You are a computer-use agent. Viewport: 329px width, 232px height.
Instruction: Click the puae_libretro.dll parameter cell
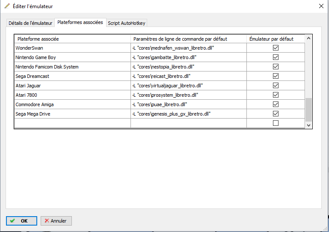189,104
